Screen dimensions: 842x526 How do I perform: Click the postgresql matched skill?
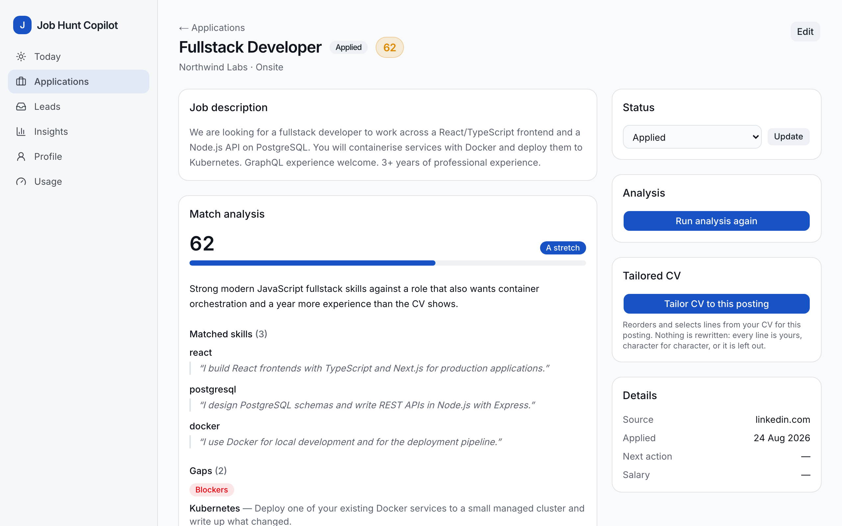(x=212, y=389)
